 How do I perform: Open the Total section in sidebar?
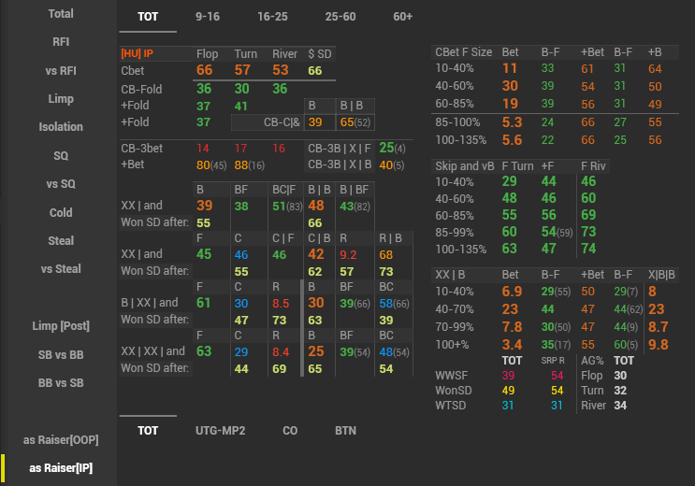[61, 14]
